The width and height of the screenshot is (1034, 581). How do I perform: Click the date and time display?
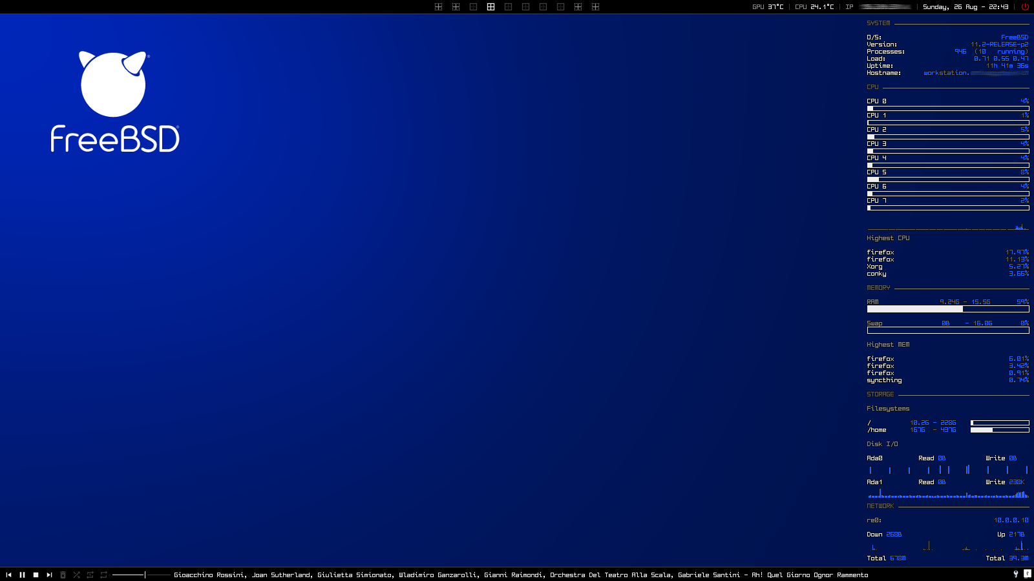tap(965, 6)
